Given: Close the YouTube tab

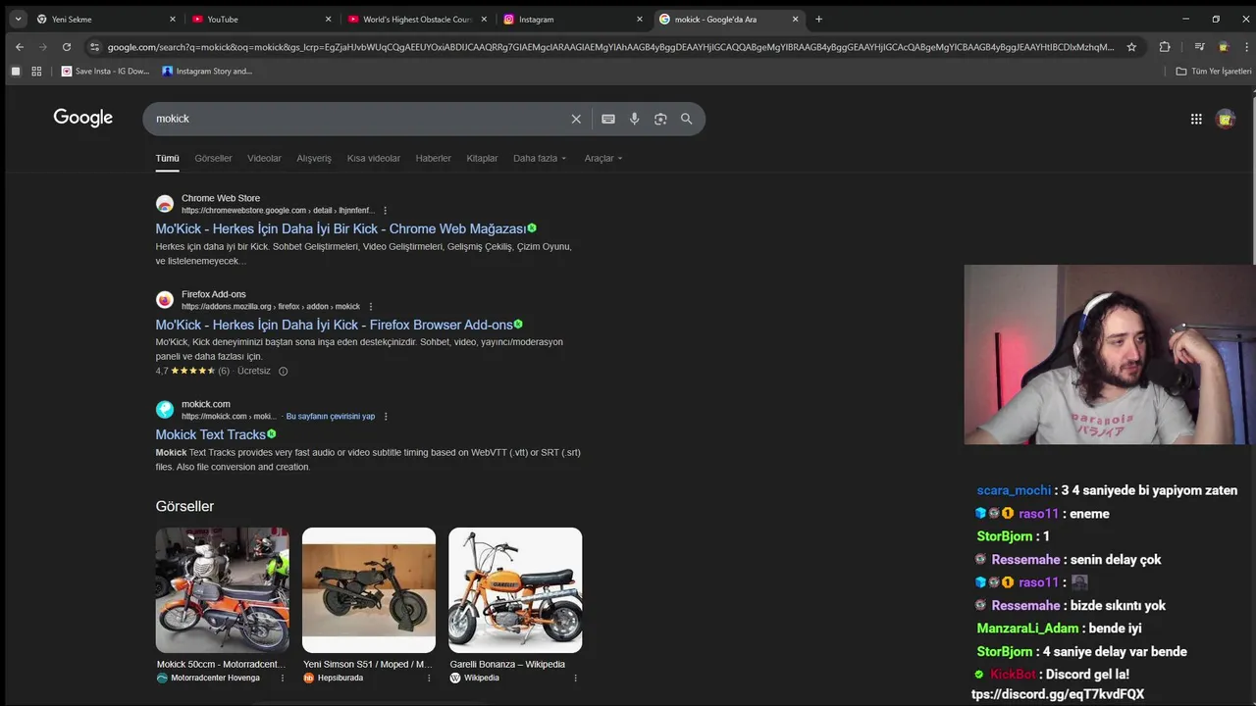Looking at the screenshot, I should [328, 19].
